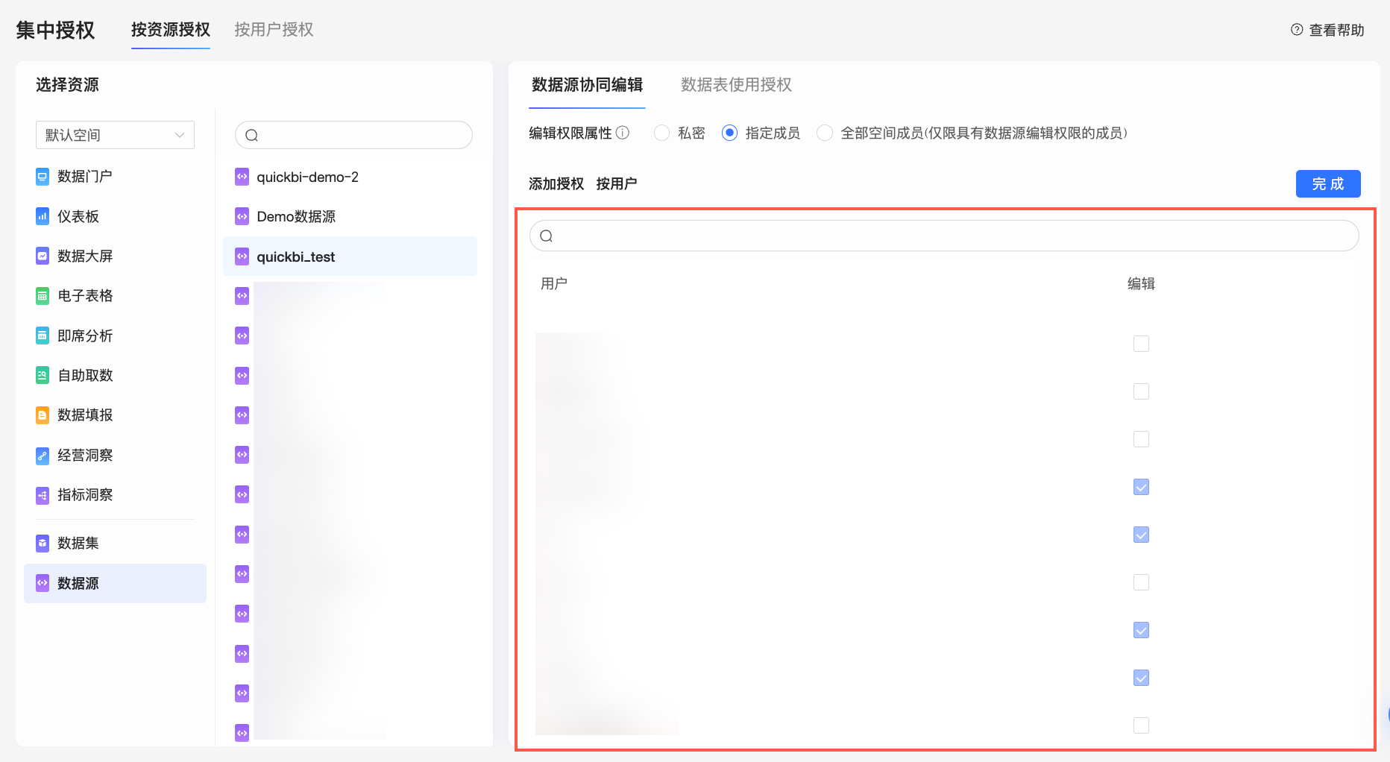This screenshot has width=1390, height=762.
Task: Select 数据集 resource type
Action: tap(115, 543)
